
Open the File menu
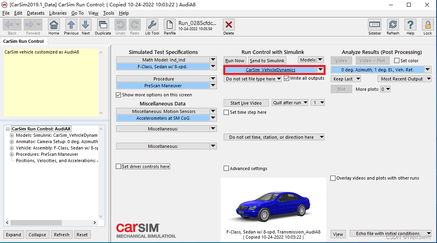(x=6, y=13)
